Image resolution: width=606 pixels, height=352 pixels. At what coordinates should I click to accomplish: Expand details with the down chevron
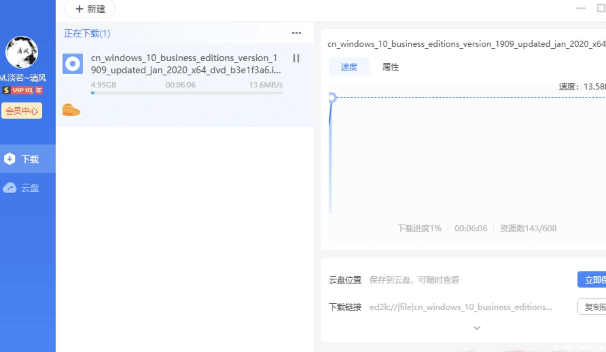pos(477,328)
